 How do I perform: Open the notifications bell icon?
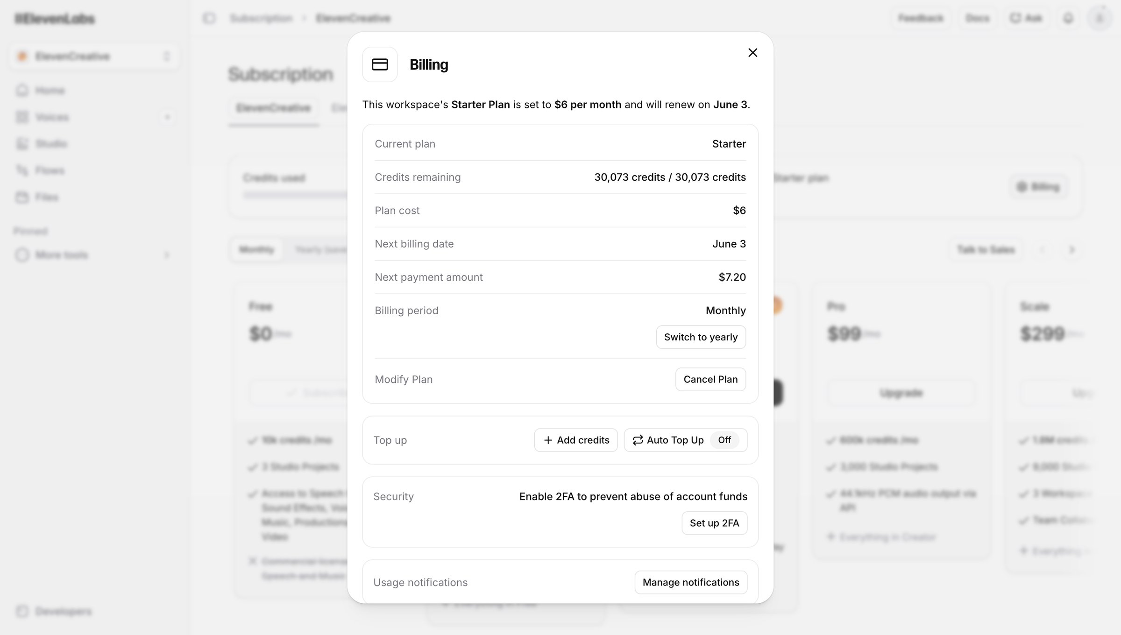click(x=1068, y=18)
